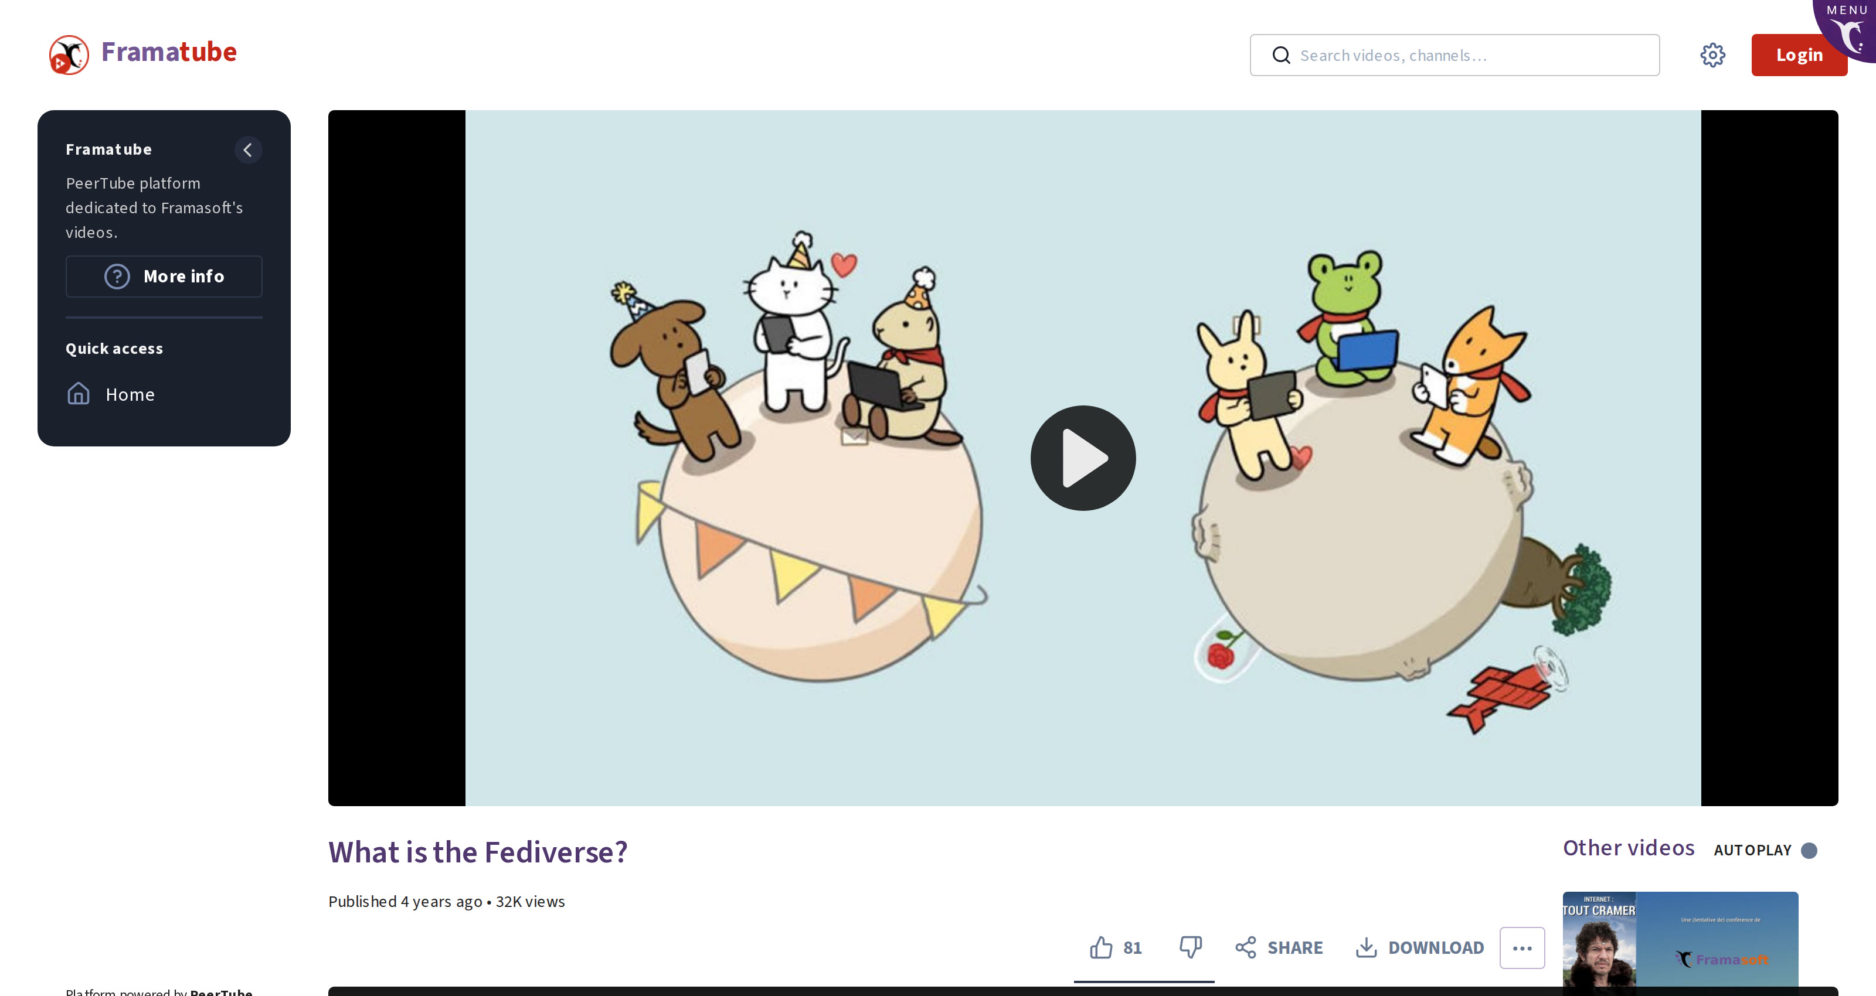This screenshot has height=996, width=1876.
Task: Click the 'Other videos' heading
Action: (1629, 847)
